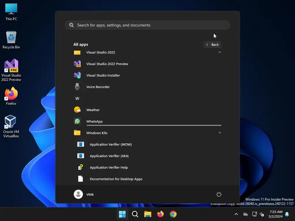
Task: Click 'Documentation for Desktop Apps' label
Action: (116, 179)
